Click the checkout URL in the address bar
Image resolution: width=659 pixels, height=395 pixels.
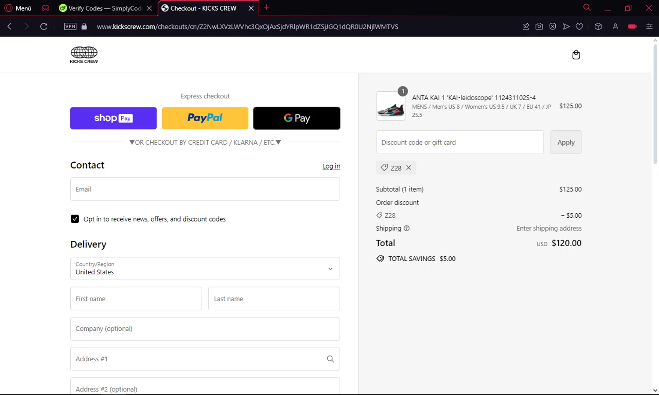(x=247, y=26)
